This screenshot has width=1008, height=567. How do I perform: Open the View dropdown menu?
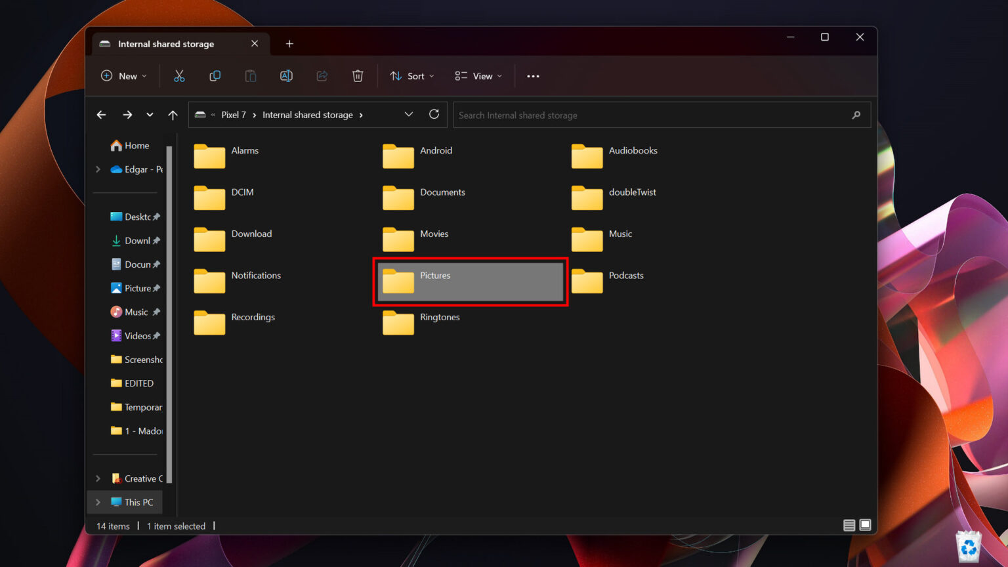pyautogui.click(x=478, y=76)
